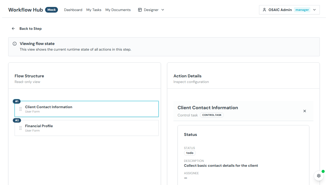This screenshot has width=328, height=185.
Task: Open My Tasks
Action: (x=94, y=10)
